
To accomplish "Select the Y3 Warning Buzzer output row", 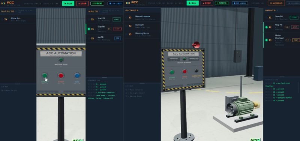I will 142,34.
